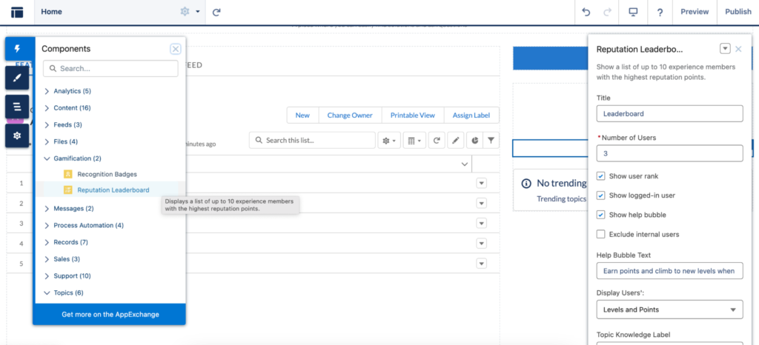Toggle Show logged-in user checkbox
The width and height of the screenshot is (759, 345).
(x=600, y=195)
